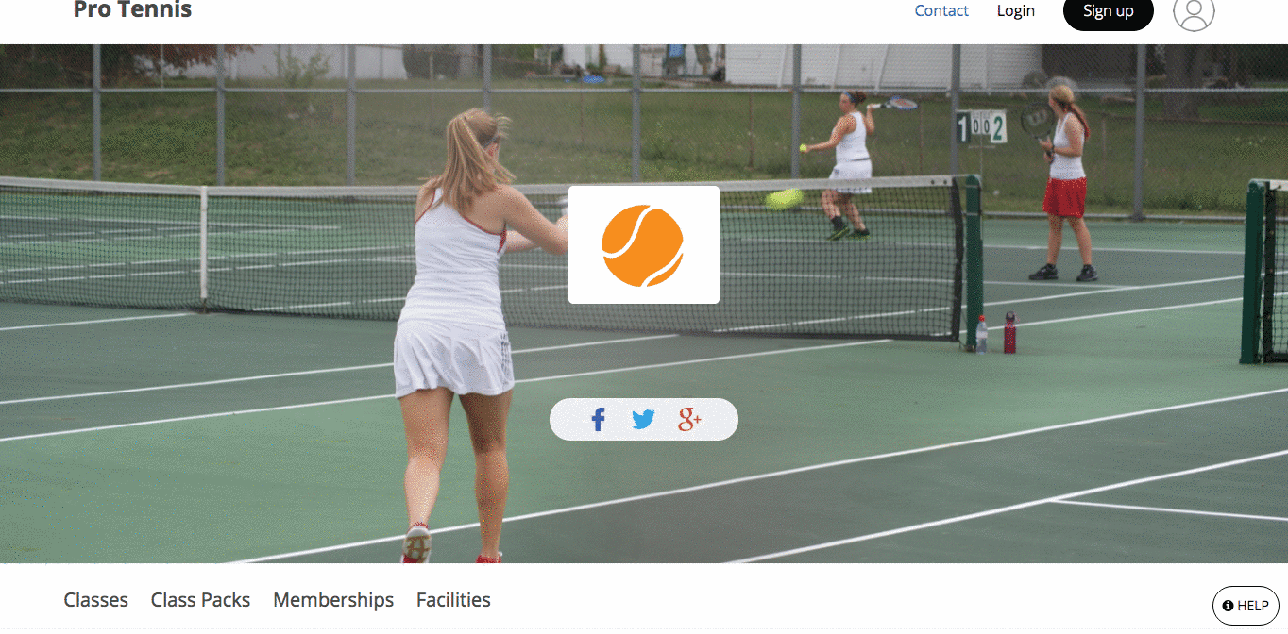Select the Memberships tab

[x=333, y=600]
